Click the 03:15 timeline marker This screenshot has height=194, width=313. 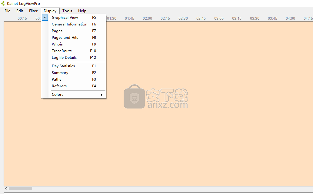[x=237, y=18]
